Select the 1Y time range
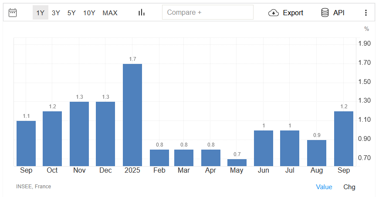379x197 pixels. 40,13
